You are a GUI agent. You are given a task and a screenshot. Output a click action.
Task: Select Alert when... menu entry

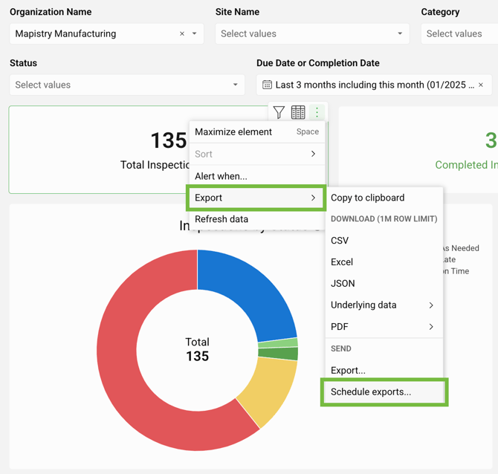pyautogui.click(x=257, y=176)
